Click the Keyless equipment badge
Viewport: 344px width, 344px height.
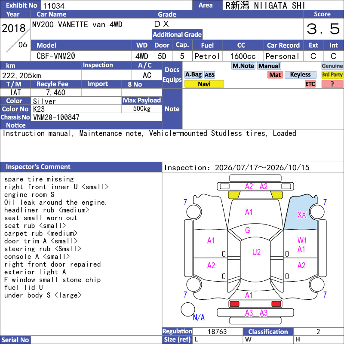[x=300, y=74]
